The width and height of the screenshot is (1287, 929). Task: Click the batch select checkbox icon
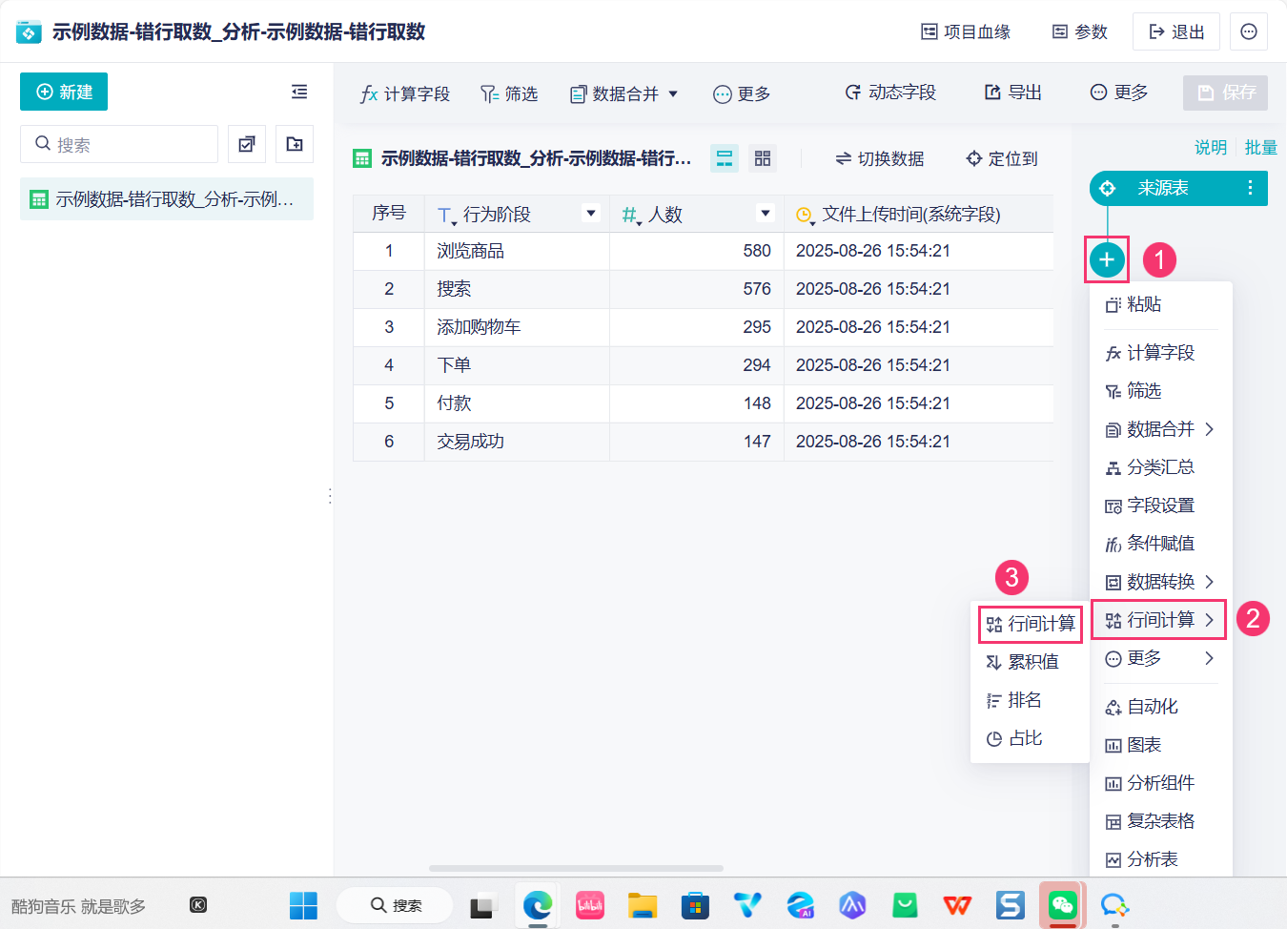click(x=247, y=144)
